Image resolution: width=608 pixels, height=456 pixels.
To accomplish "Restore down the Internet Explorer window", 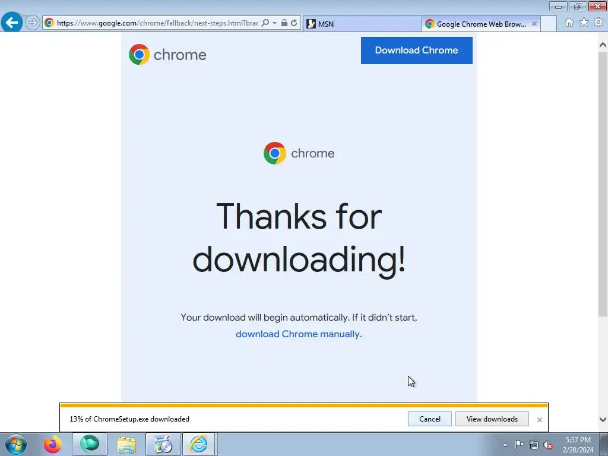I will pyautogui.click(x=578, y=6).
